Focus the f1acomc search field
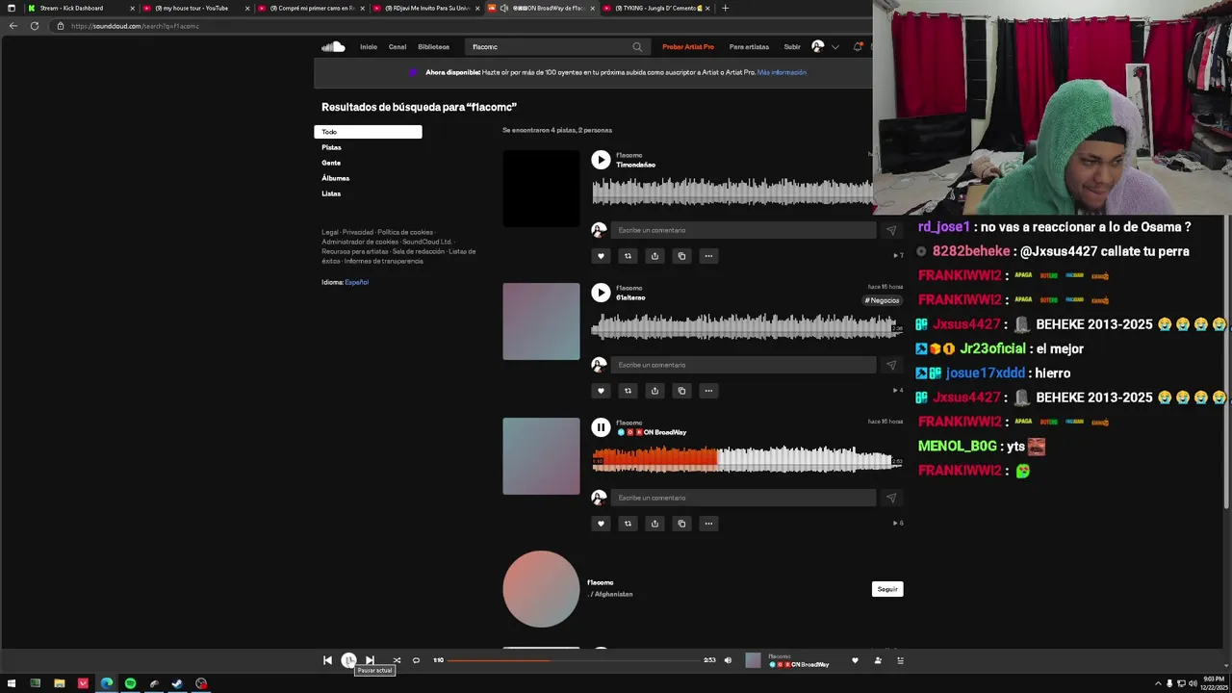The image size is (1232, 693). (x=555, y=46)
